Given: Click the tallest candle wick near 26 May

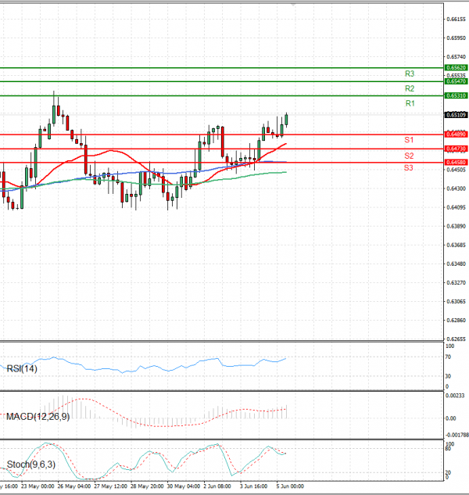Looking at the screenshot, I should click(x=54, y=109).
